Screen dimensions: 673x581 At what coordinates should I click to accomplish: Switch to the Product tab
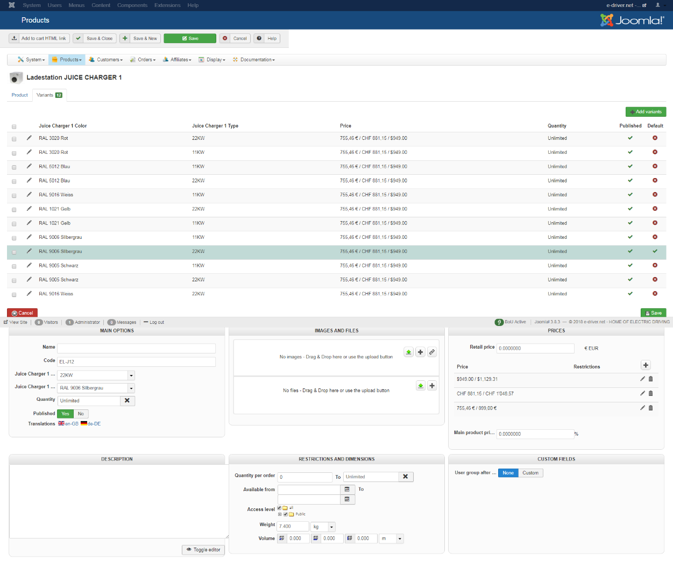click(x=20, y=95)
